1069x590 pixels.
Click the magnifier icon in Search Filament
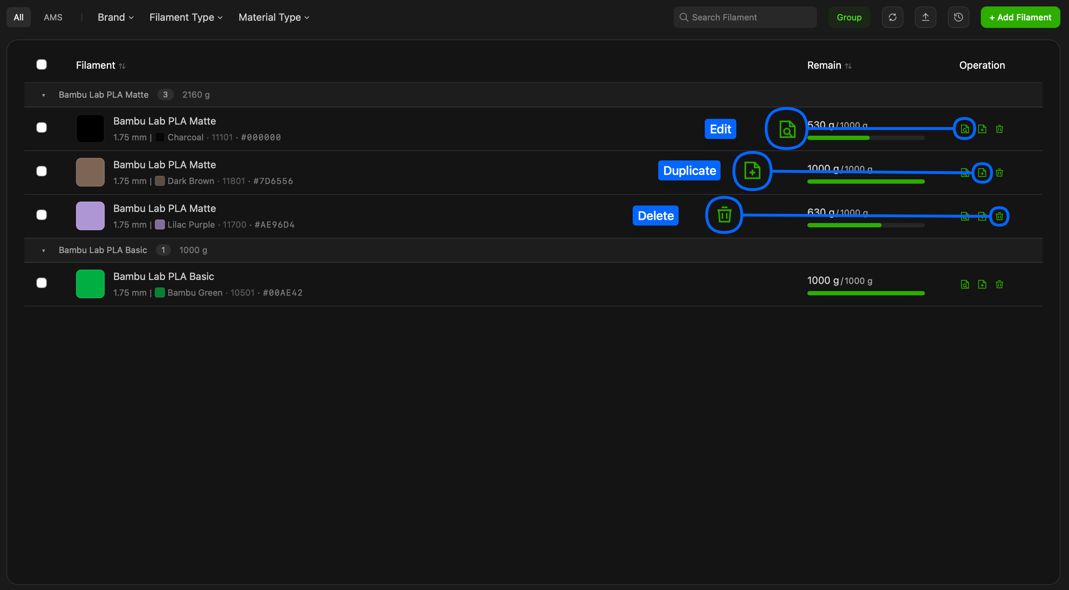click(x=684, y=18)
